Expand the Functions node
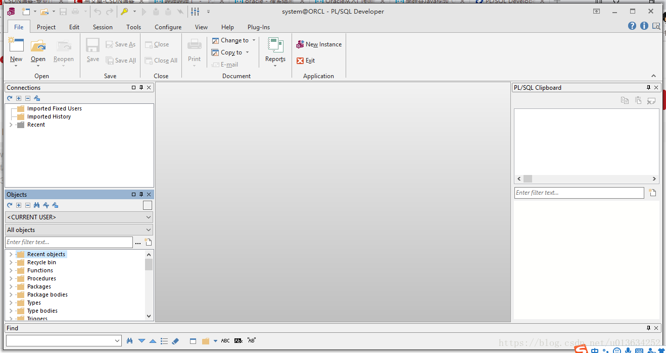The image size is (666, 353). pyautogui.click(x=11, y=270)
